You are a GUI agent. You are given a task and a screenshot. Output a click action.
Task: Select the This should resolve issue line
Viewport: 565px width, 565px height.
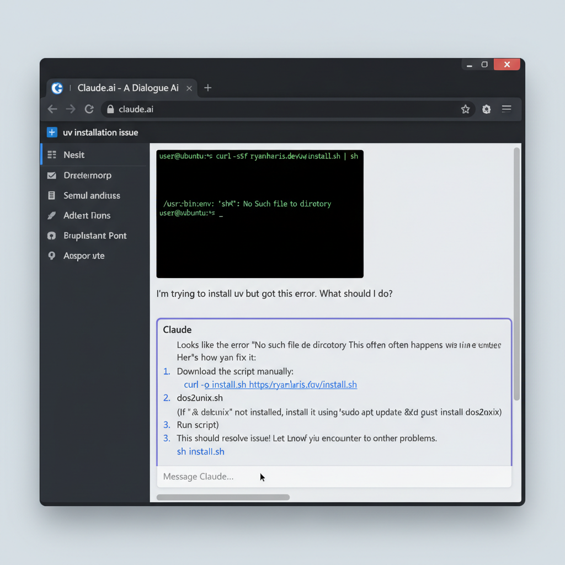pos(307,438)
